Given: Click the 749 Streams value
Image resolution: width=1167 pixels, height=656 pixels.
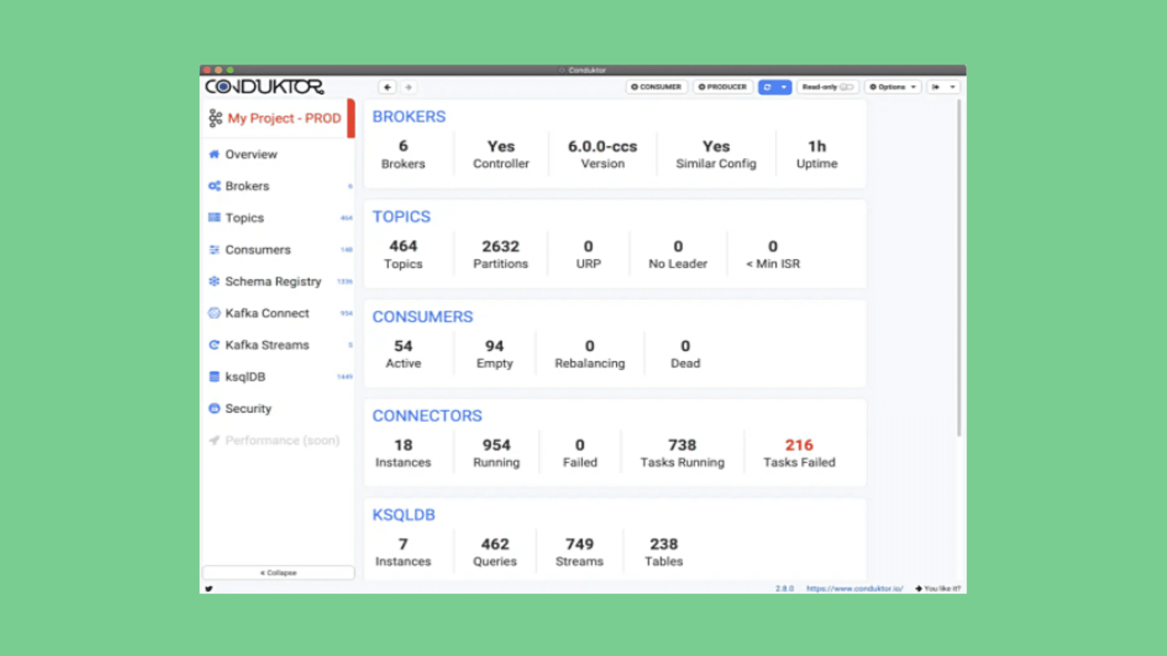Looking at the screenshot, I should (x=579, y=544).
